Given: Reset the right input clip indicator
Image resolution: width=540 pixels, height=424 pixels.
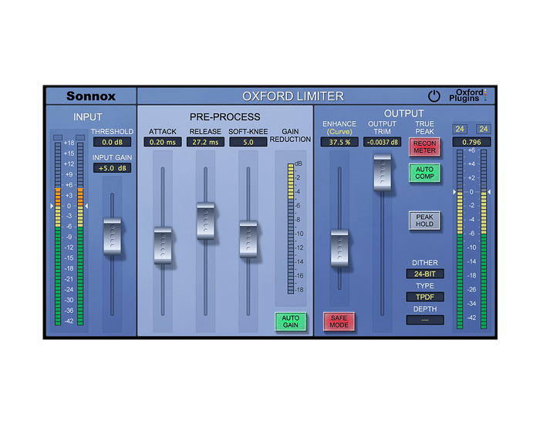Looking at the screenshot, I should click(80, 138).
